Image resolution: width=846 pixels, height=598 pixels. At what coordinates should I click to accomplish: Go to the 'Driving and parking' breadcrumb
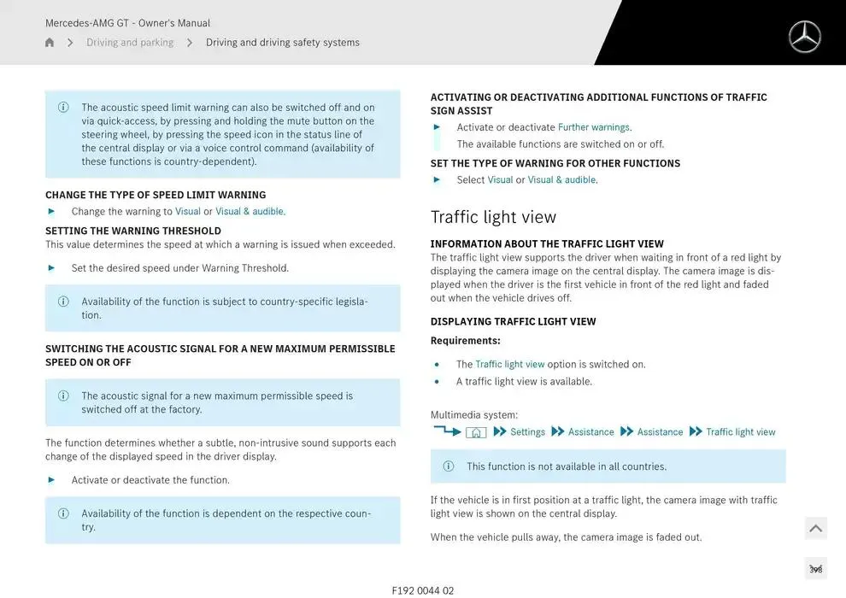[x=130, y=43]
